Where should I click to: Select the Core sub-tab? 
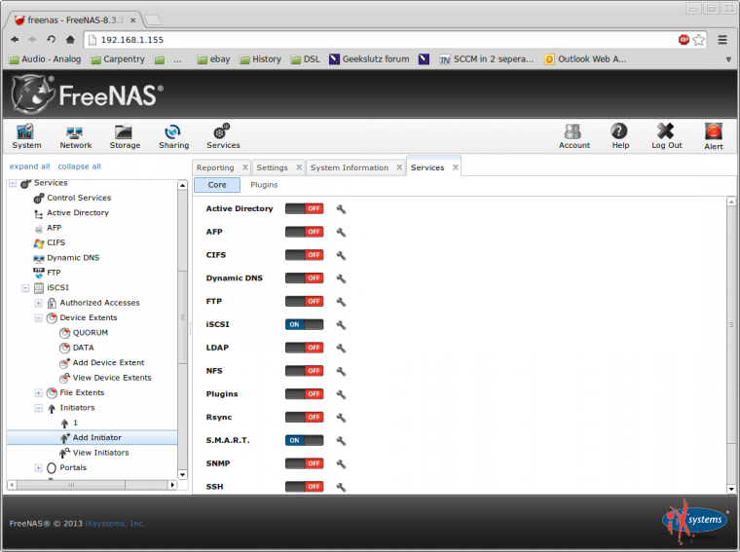217,185
